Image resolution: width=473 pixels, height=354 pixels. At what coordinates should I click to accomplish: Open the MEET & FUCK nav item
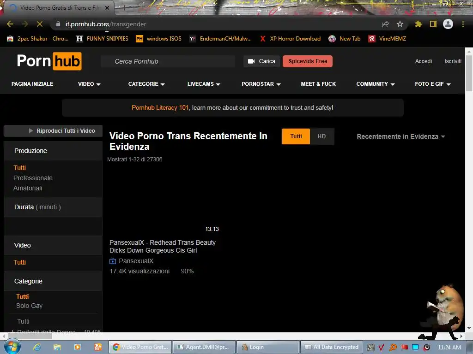coord(318,84)
